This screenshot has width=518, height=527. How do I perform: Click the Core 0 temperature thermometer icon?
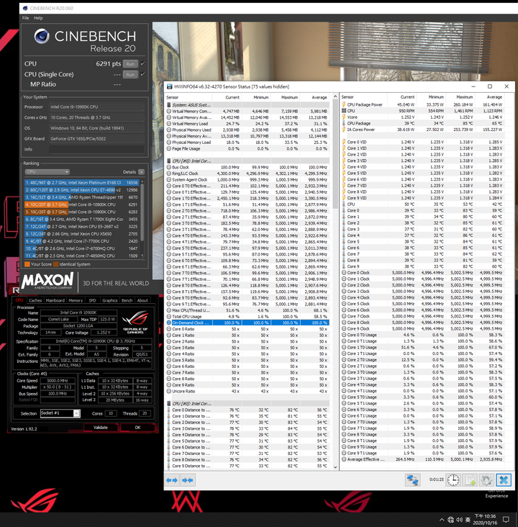click(344, 210)
